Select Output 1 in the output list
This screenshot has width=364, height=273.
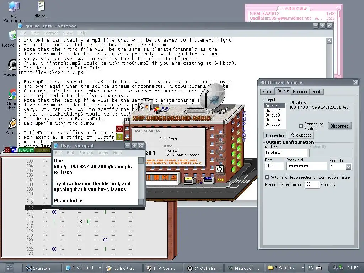click(x=275, y=106)
